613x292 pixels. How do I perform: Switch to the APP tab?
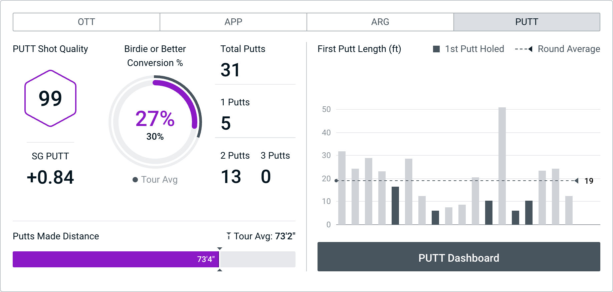coord(233,22)
